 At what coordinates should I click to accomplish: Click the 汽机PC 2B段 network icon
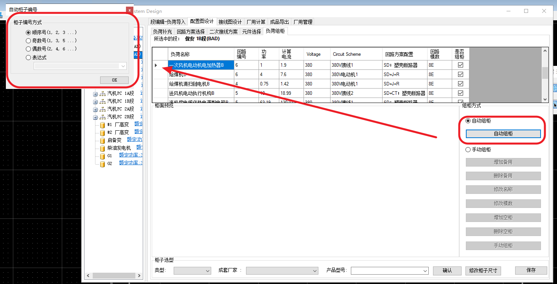102,117
